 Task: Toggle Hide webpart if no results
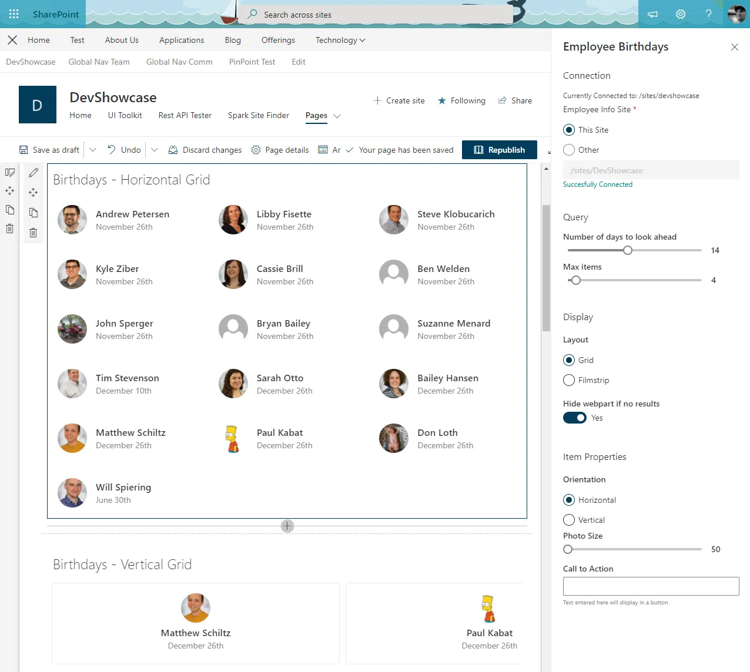575,418
